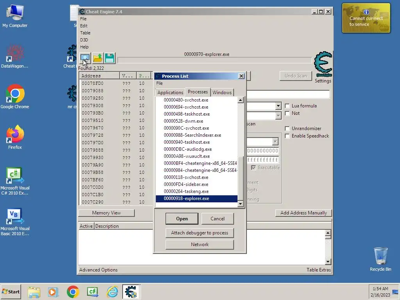Open Microsoft Visual Basic 2010 Express shortcut
400x300 pixels.
15,222
